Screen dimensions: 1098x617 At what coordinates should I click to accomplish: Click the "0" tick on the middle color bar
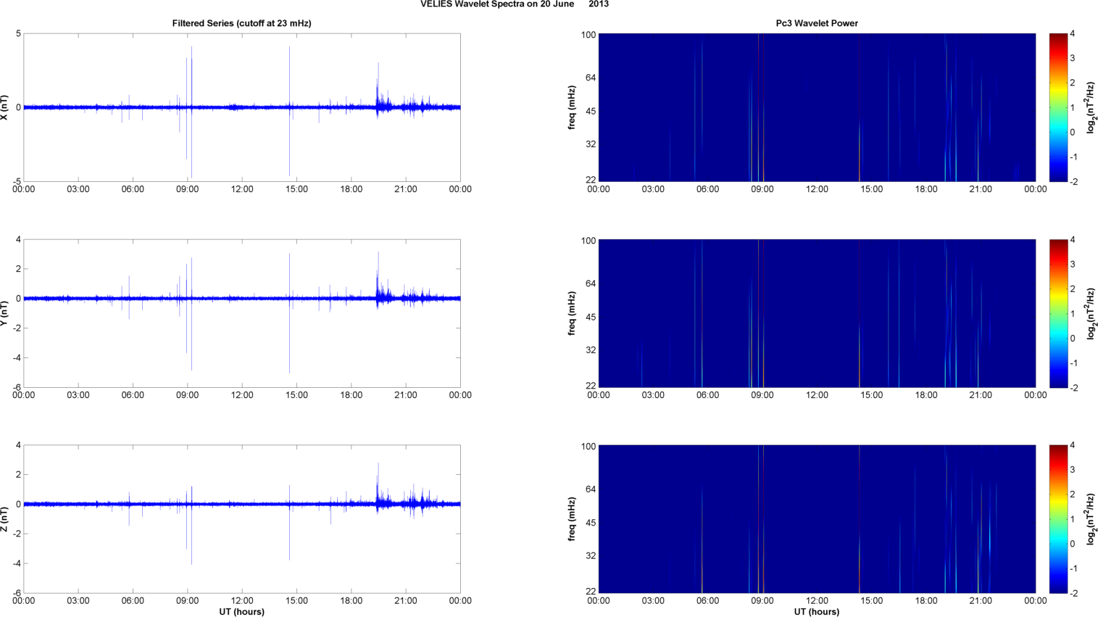pos(1073,339)
